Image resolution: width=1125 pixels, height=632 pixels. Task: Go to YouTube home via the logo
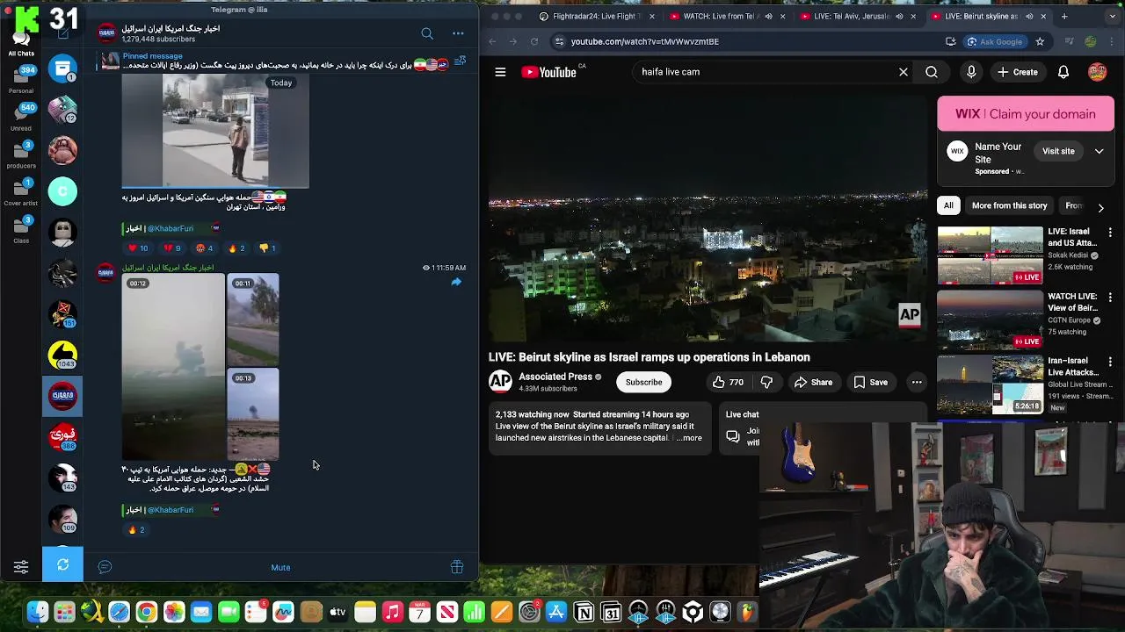549,72
